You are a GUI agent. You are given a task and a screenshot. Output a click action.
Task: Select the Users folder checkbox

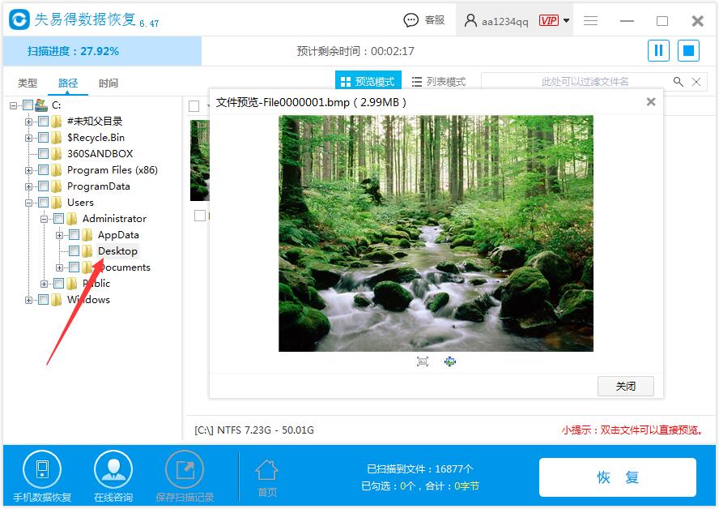[44, 202]
